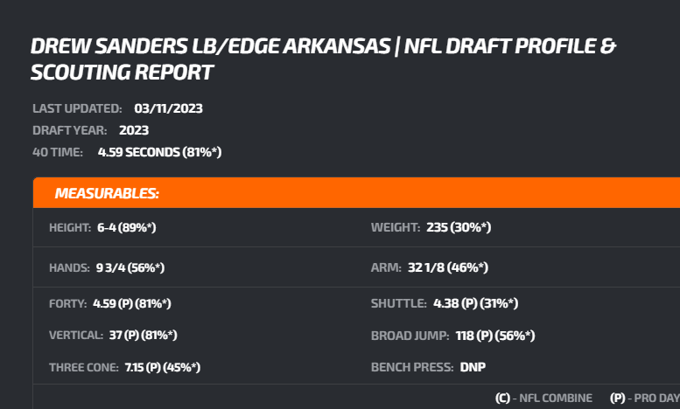Click the Last Updated label

77,108
